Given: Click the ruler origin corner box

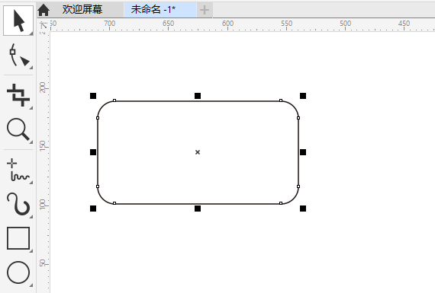Looking at the screenshot, I should pos(43,26).
